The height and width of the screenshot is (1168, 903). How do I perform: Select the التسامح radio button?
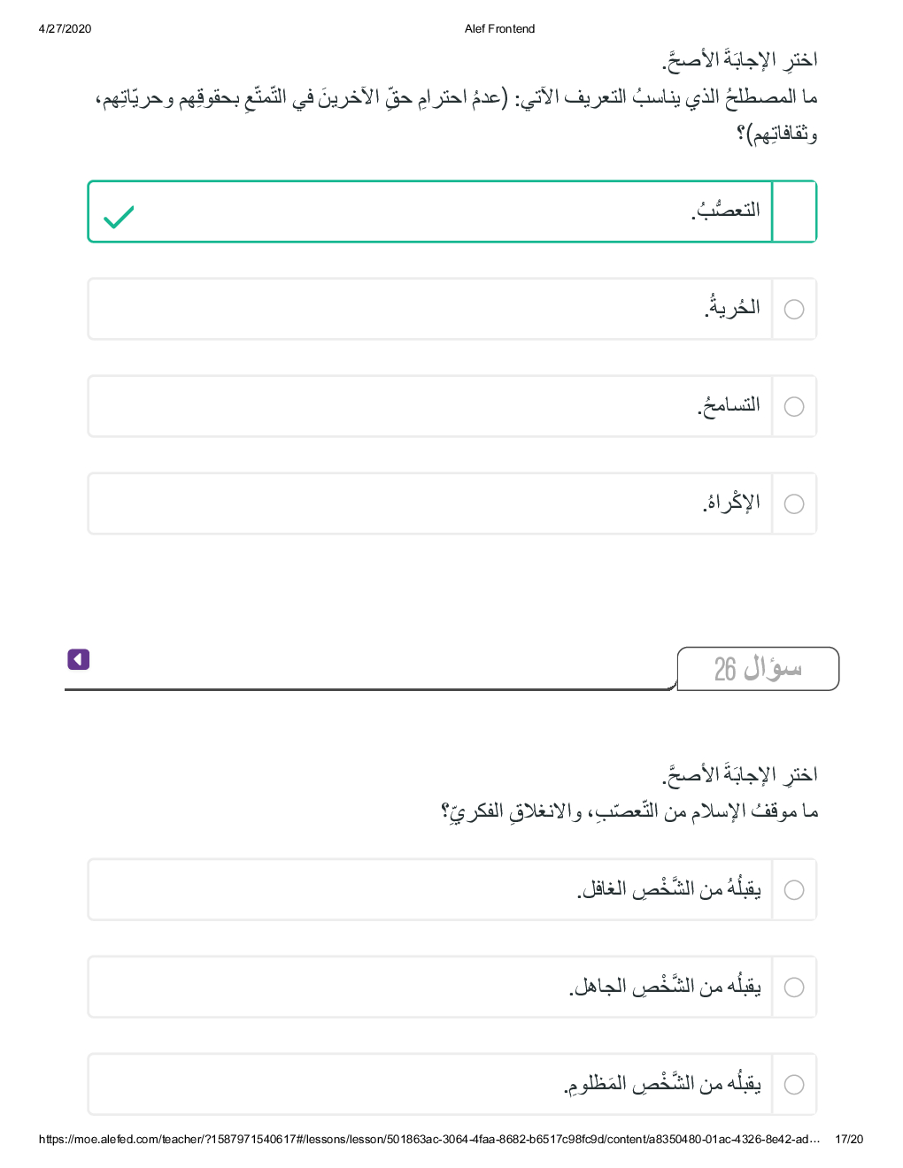click(794, 406)
